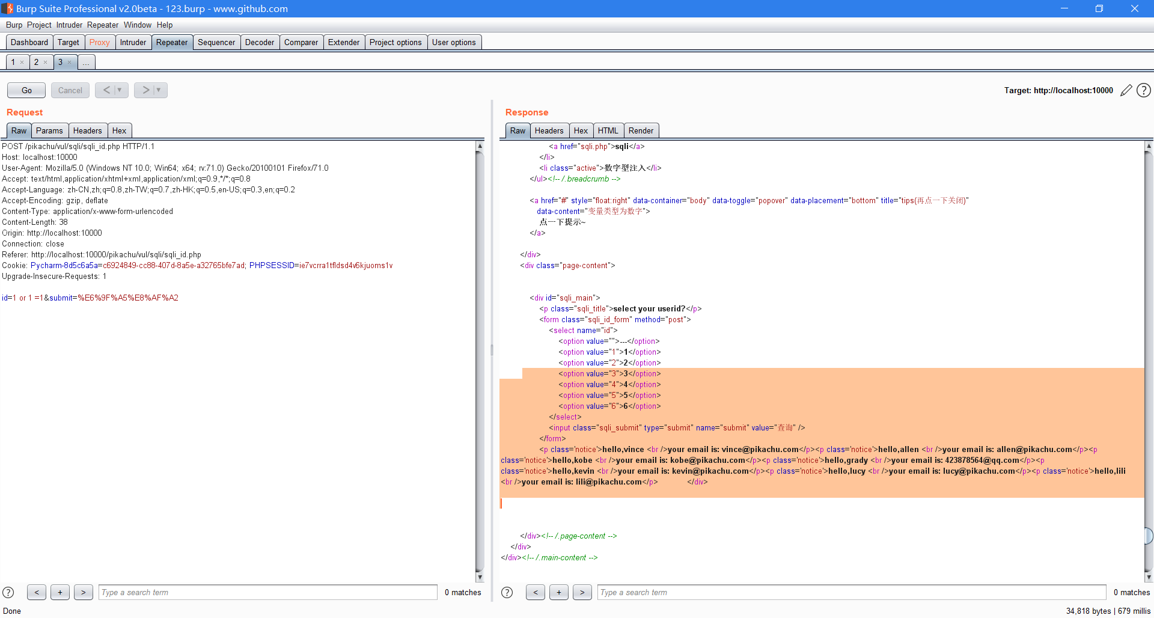This screenshot has width=1154, height=618.
Task: Open the response search help icon
Action: coord(507,592)
